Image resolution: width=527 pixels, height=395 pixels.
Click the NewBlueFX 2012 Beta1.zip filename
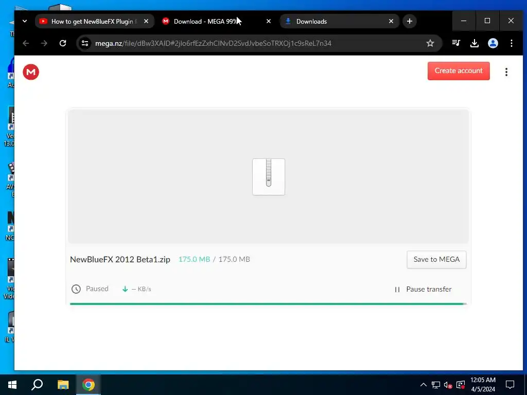(120, 259)
